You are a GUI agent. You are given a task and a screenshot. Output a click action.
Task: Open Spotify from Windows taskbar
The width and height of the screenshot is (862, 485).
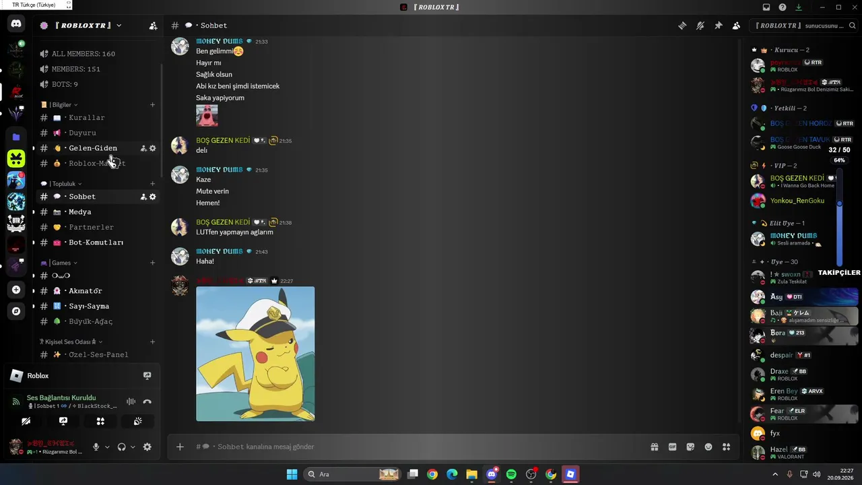[x=511, y=474]
